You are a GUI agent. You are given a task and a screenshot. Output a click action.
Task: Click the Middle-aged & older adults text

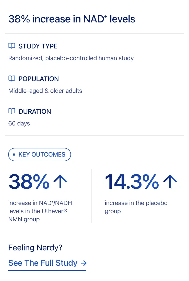[x=45, y=91]
